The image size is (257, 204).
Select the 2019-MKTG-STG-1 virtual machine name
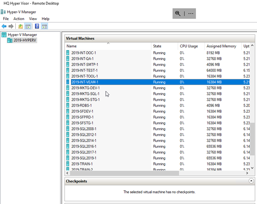(x=85, y=100)
